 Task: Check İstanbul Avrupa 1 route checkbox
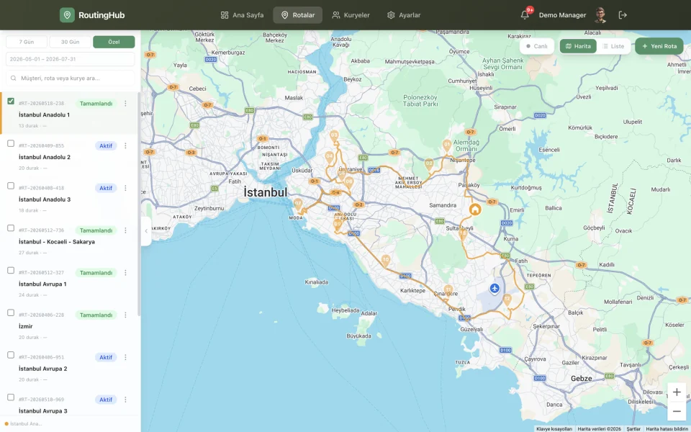pos(11,271)
